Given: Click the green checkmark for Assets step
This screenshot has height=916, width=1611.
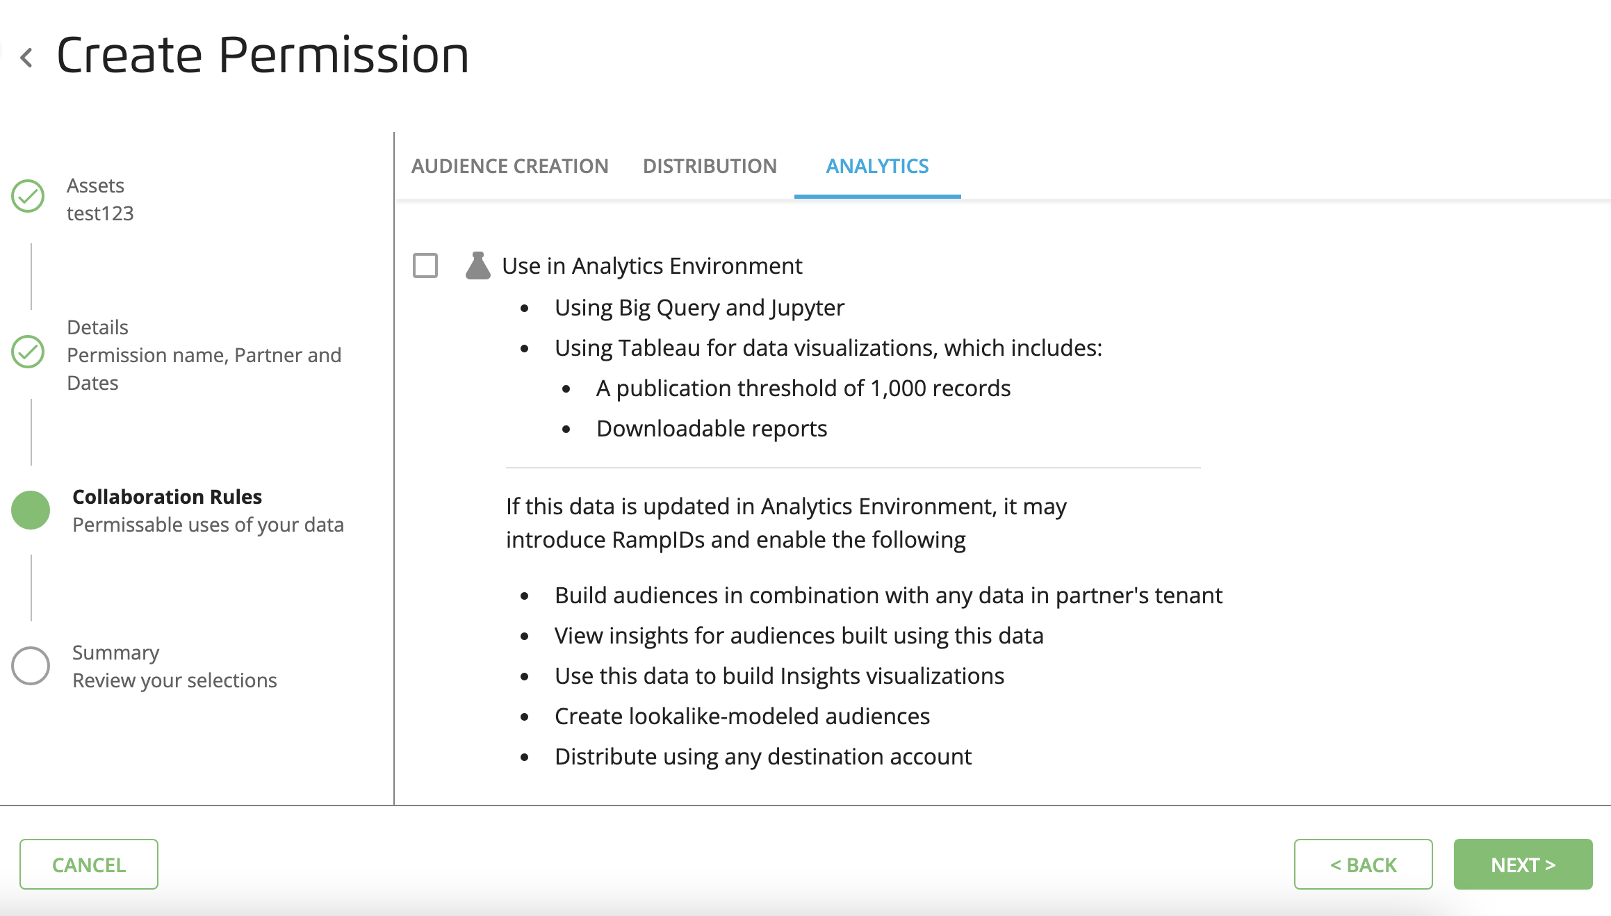Looking at the screenshot, I should (x=28, y=196).
